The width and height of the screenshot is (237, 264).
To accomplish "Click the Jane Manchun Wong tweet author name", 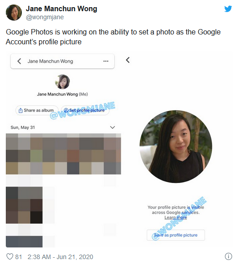I will click(x=62, y=9).
